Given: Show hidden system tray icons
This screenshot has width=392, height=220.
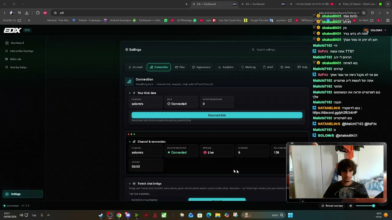Looking at the screenshot, I should pos(48,215).
